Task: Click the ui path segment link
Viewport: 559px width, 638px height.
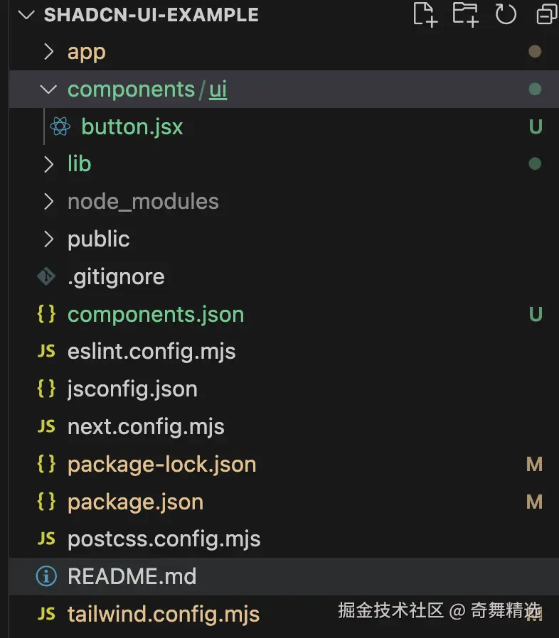Action: point(218,90)
